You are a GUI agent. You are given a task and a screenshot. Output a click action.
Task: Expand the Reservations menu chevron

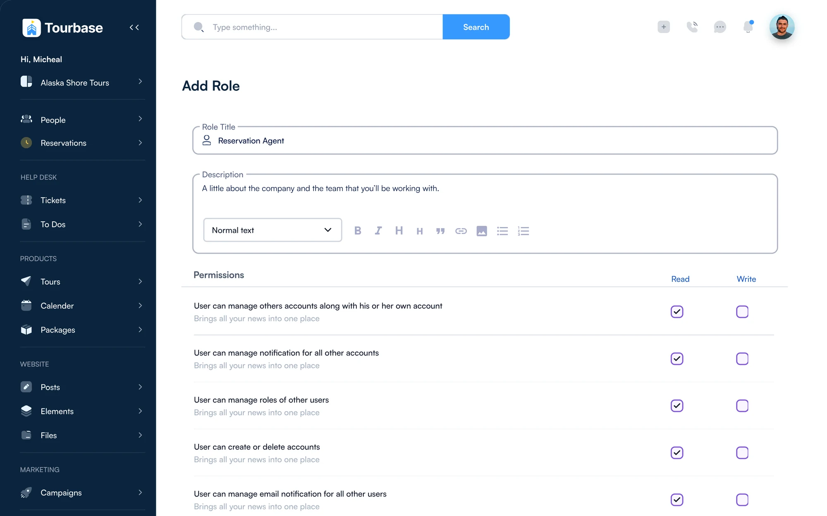pos(140,143)
